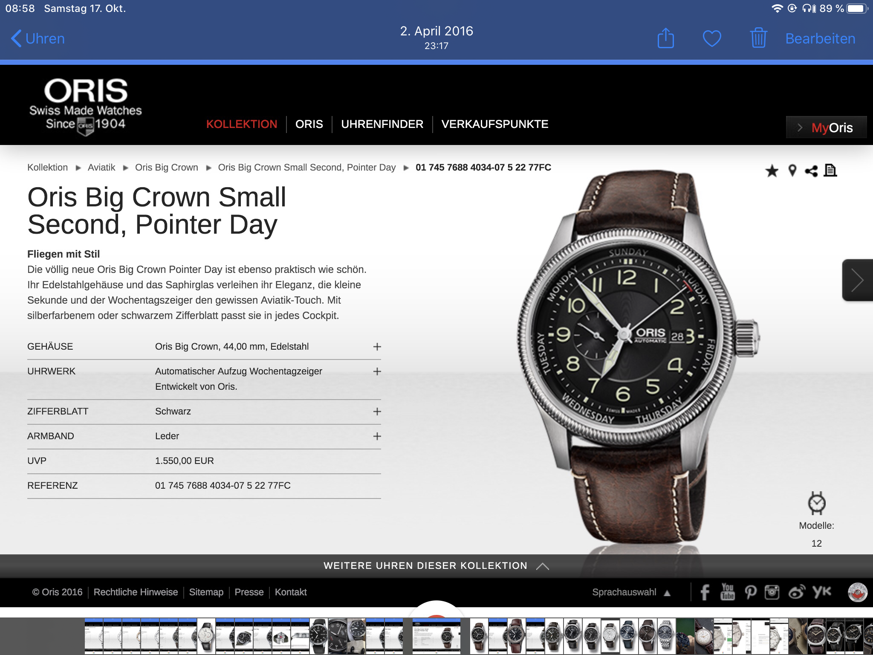The image size is (873, 655).
Task: Open the Kontakt link
Action: pyautogui.click(x=291, y=592)
